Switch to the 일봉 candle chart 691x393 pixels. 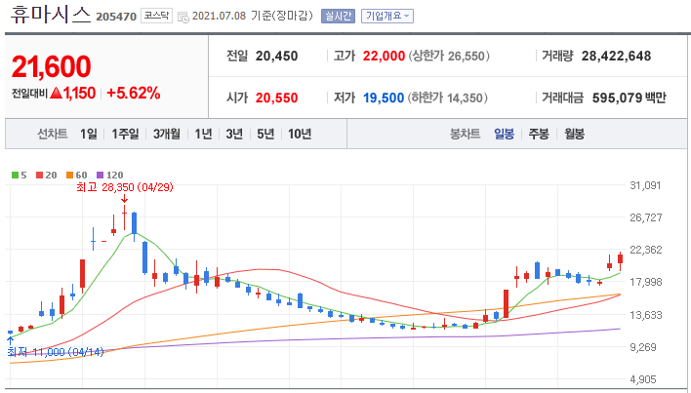(x=504, y=134)
